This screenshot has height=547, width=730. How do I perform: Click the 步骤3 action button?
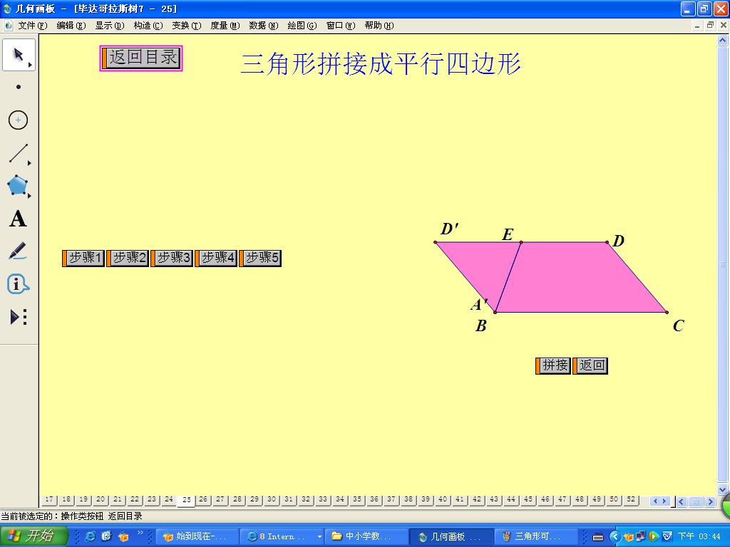coord(172,258)
